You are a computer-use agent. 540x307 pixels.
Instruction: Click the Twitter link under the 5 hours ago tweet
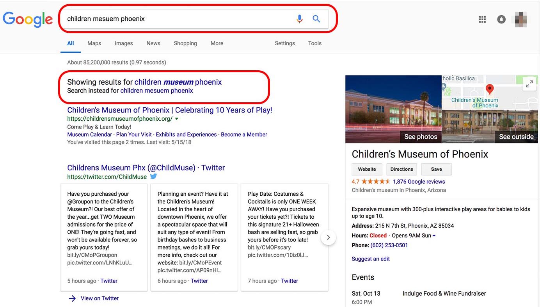point(109,281)
